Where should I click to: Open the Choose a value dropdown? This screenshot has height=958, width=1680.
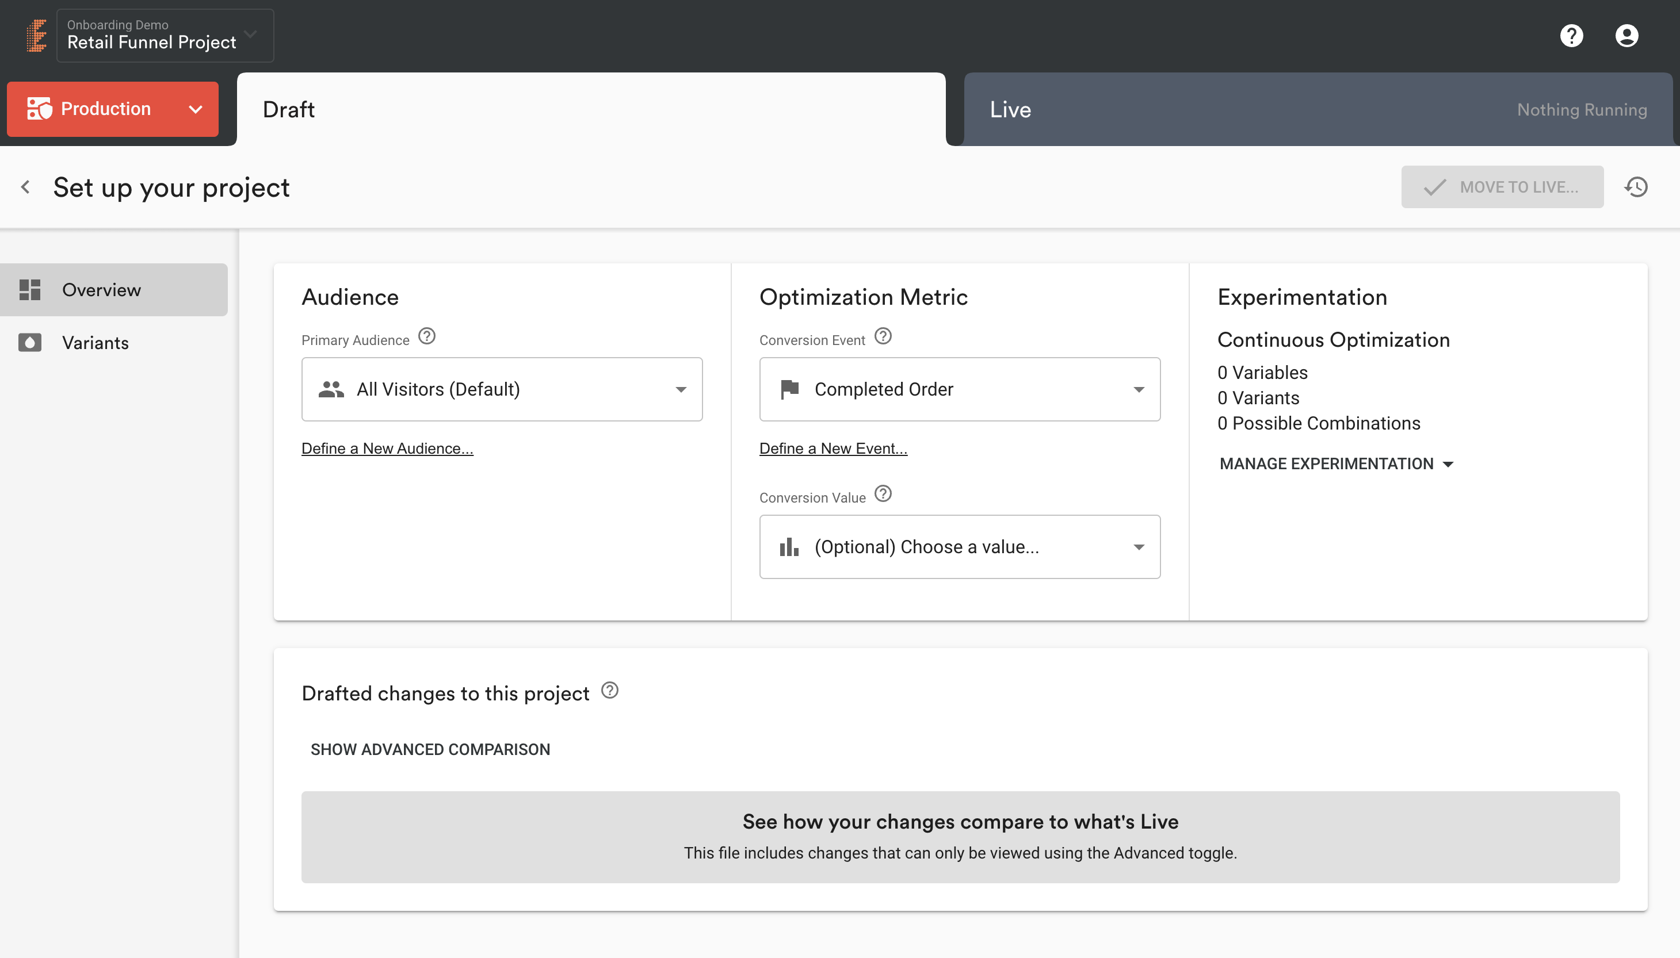[959, 547]
